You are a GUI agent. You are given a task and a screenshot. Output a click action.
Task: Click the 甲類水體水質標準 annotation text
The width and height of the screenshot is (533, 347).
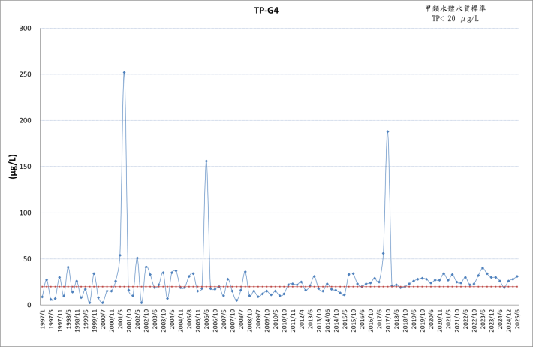tap(455, 9)
